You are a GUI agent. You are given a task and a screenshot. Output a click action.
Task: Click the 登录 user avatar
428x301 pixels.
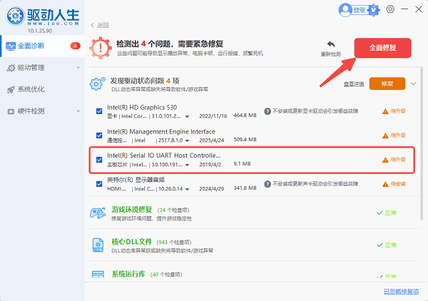(x=345, y=10)
